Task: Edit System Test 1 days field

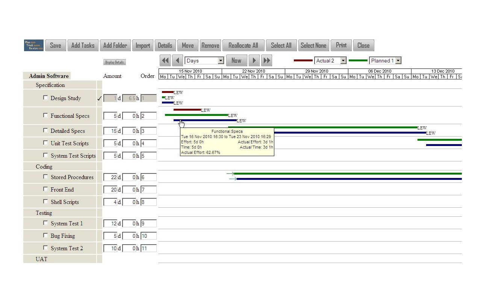Action: click(x=110, y=223)
